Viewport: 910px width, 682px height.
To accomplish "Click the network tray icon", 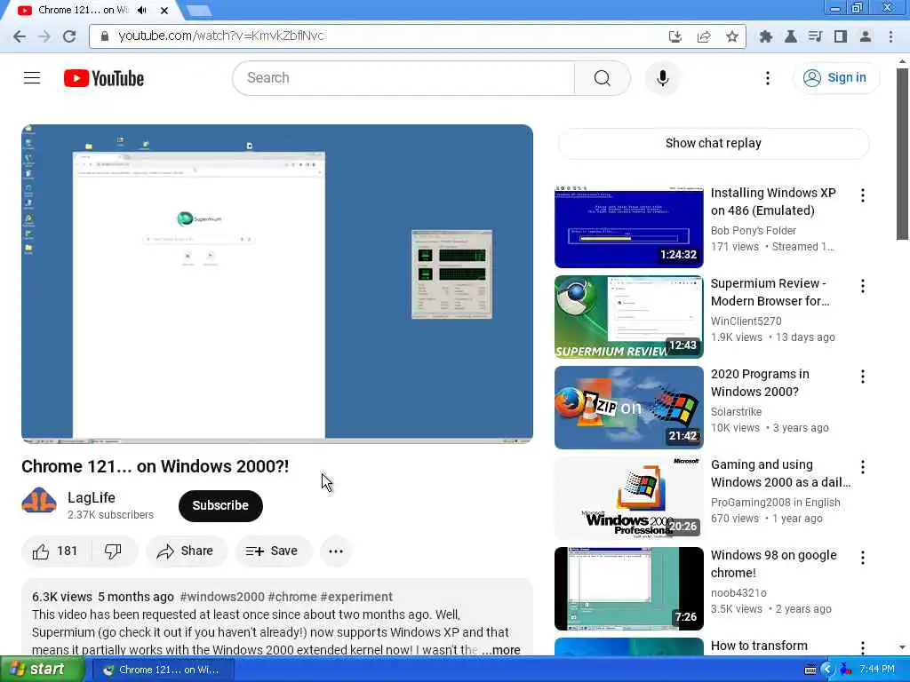I will [x=846, y=670].
